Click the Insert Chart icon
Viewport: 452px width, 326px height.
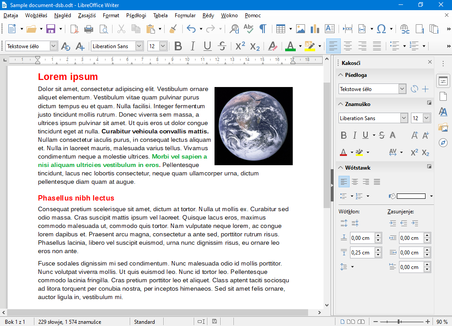pos(315,29)
